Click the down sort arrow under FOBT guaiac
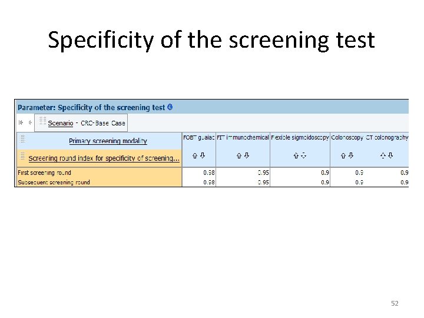 point(202,156)
